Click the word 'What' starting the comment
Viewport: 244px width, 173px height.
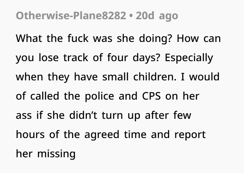[29, 38]
